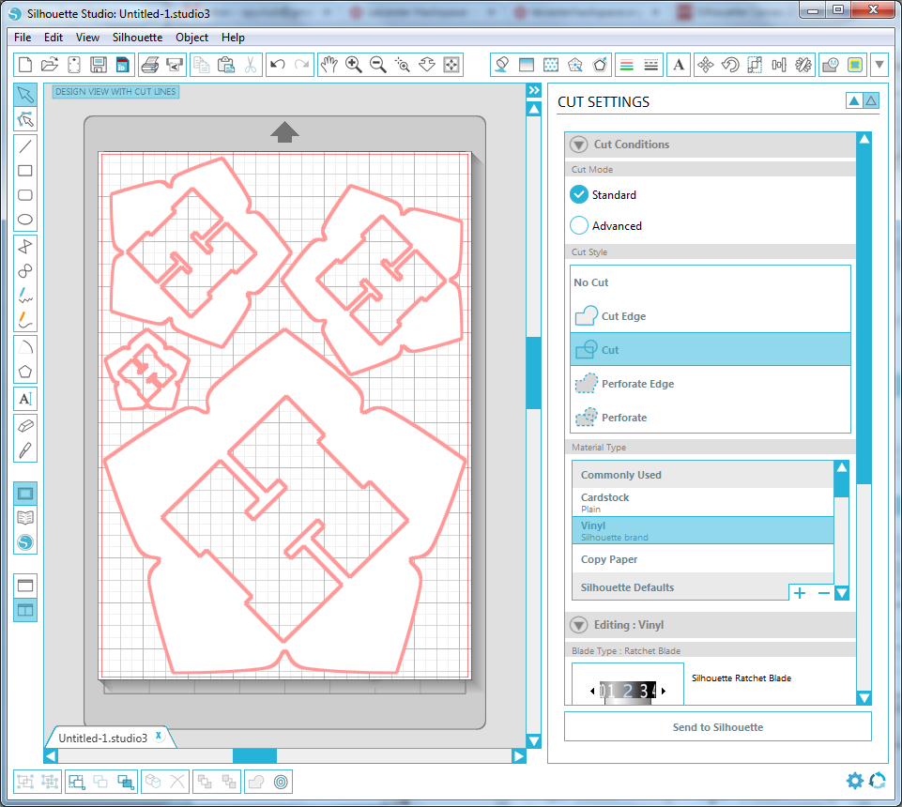Screen dimensions: 902x807
Task: Add a material type with plus button
Action: pyautogui.click(x=800, y=592)
